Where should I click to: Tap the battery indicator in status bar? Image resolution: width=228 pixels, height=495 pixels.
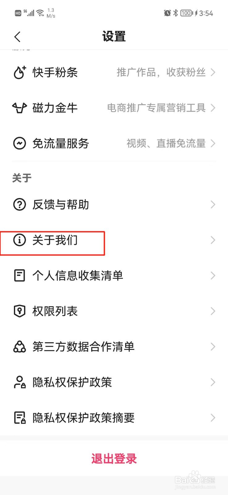tap(187, 13)
